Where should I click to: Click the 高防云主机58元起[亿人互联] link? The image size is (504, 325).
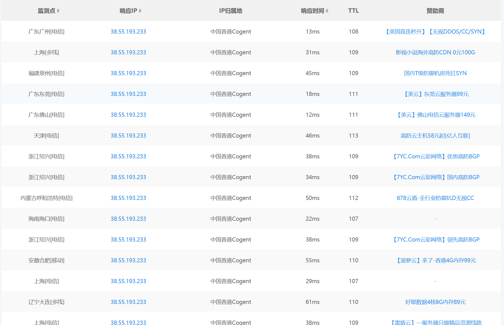(435, 136)
